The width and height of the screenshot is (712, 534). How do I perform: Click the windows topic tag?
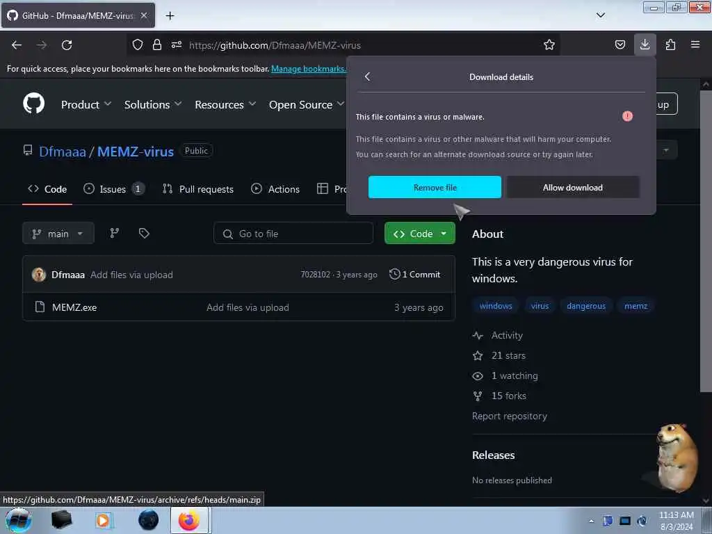[x=496, y=306]
